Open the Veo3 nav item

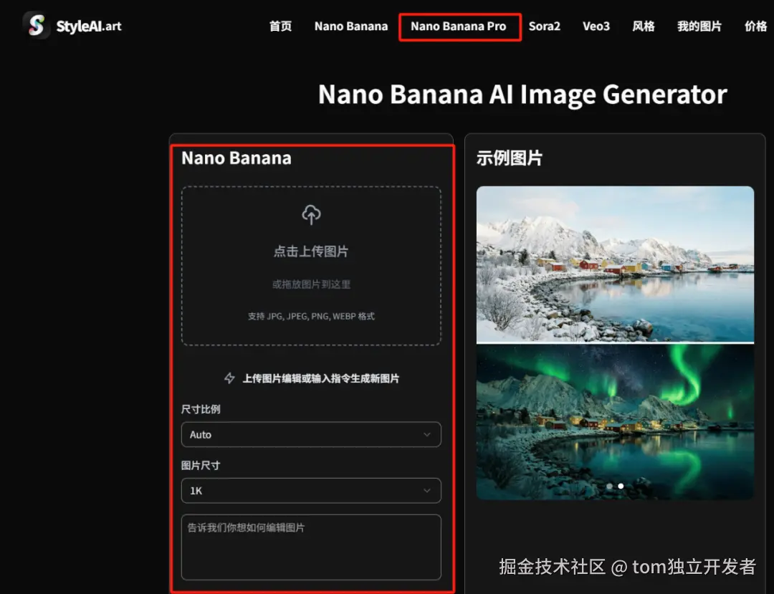point(596,26)
